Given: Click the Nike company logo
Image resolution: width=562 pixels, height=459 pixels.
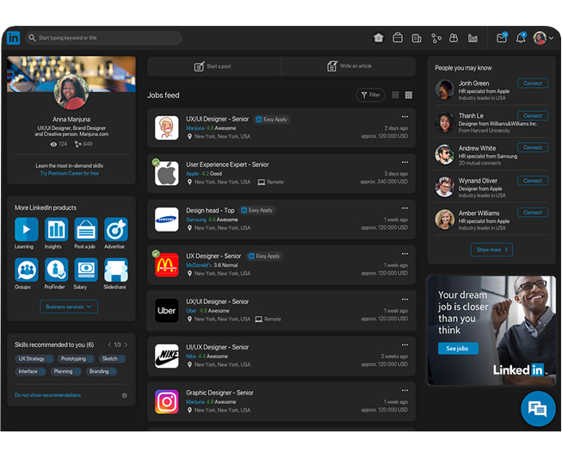Looking at the screenshot, I should click(x=167, y=356).
